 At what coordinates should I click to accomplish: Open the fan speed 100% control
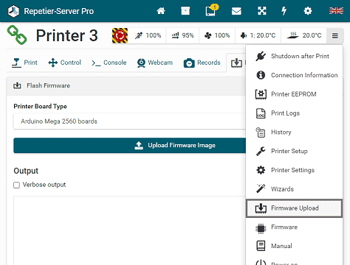(217, 35)
